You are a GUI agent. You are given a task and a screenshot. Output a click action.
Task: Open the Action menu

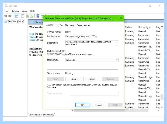point(15,11)
